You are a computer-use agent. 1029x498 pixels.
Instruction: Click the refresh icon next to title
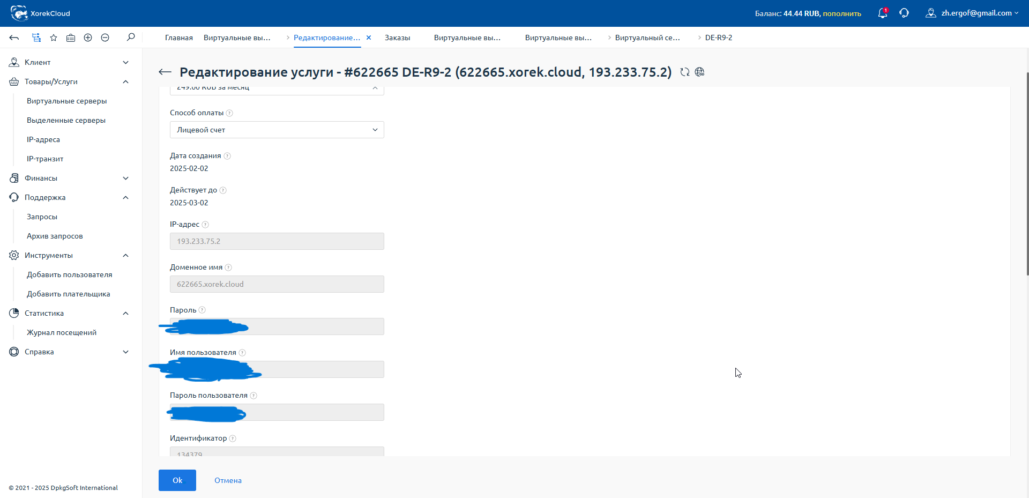(x=685, y=72)
